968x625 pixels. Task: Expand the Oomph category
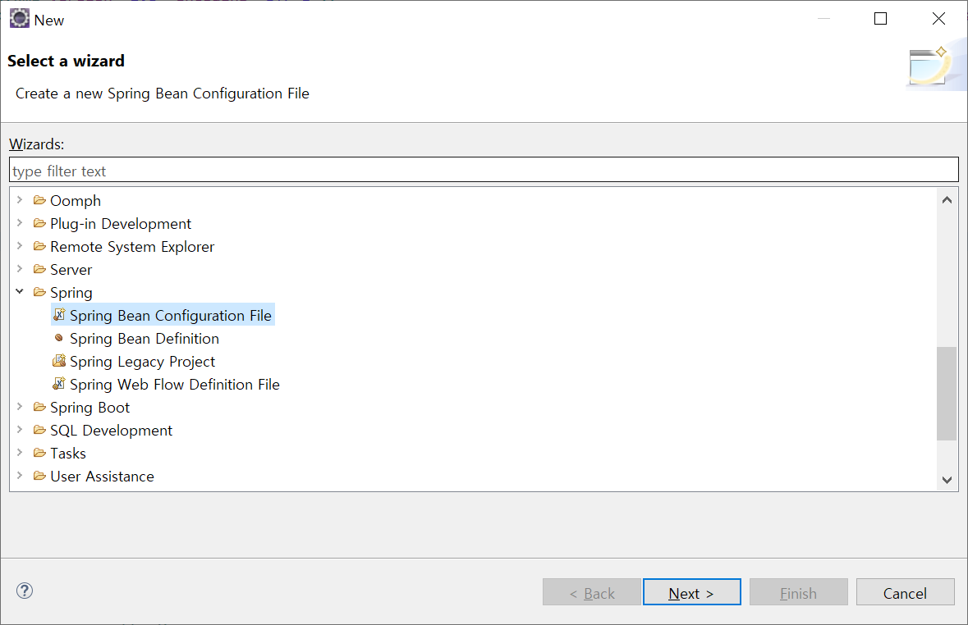pyautogui.click(x=20, y=199)
